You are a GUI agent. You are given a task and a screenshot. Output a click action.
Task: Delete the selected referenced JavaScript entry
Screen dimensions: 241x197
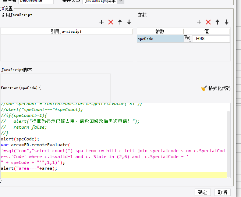111,22
